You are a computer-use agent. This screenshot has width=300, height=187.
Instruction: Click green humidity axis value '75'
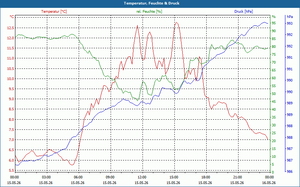click(274, 55)
